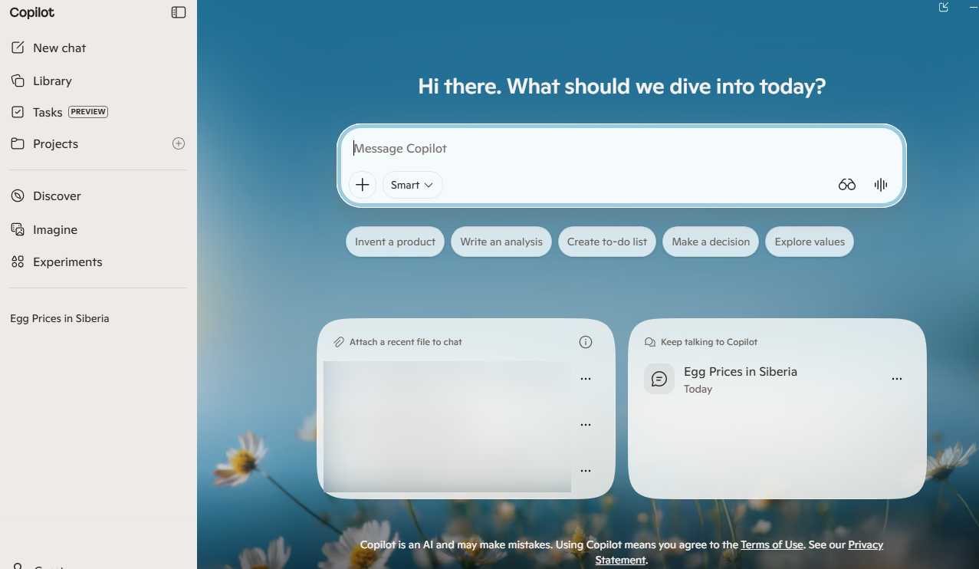Start voice mode with waveform icon

click(x=881, y=185)
